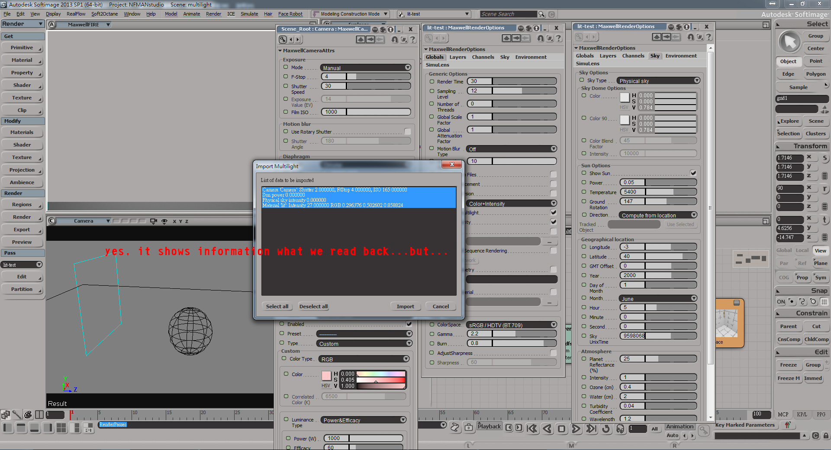Screen dimensions: 831x450
Task: Click the Select arrow tool icon
Action: pos(789,42)
